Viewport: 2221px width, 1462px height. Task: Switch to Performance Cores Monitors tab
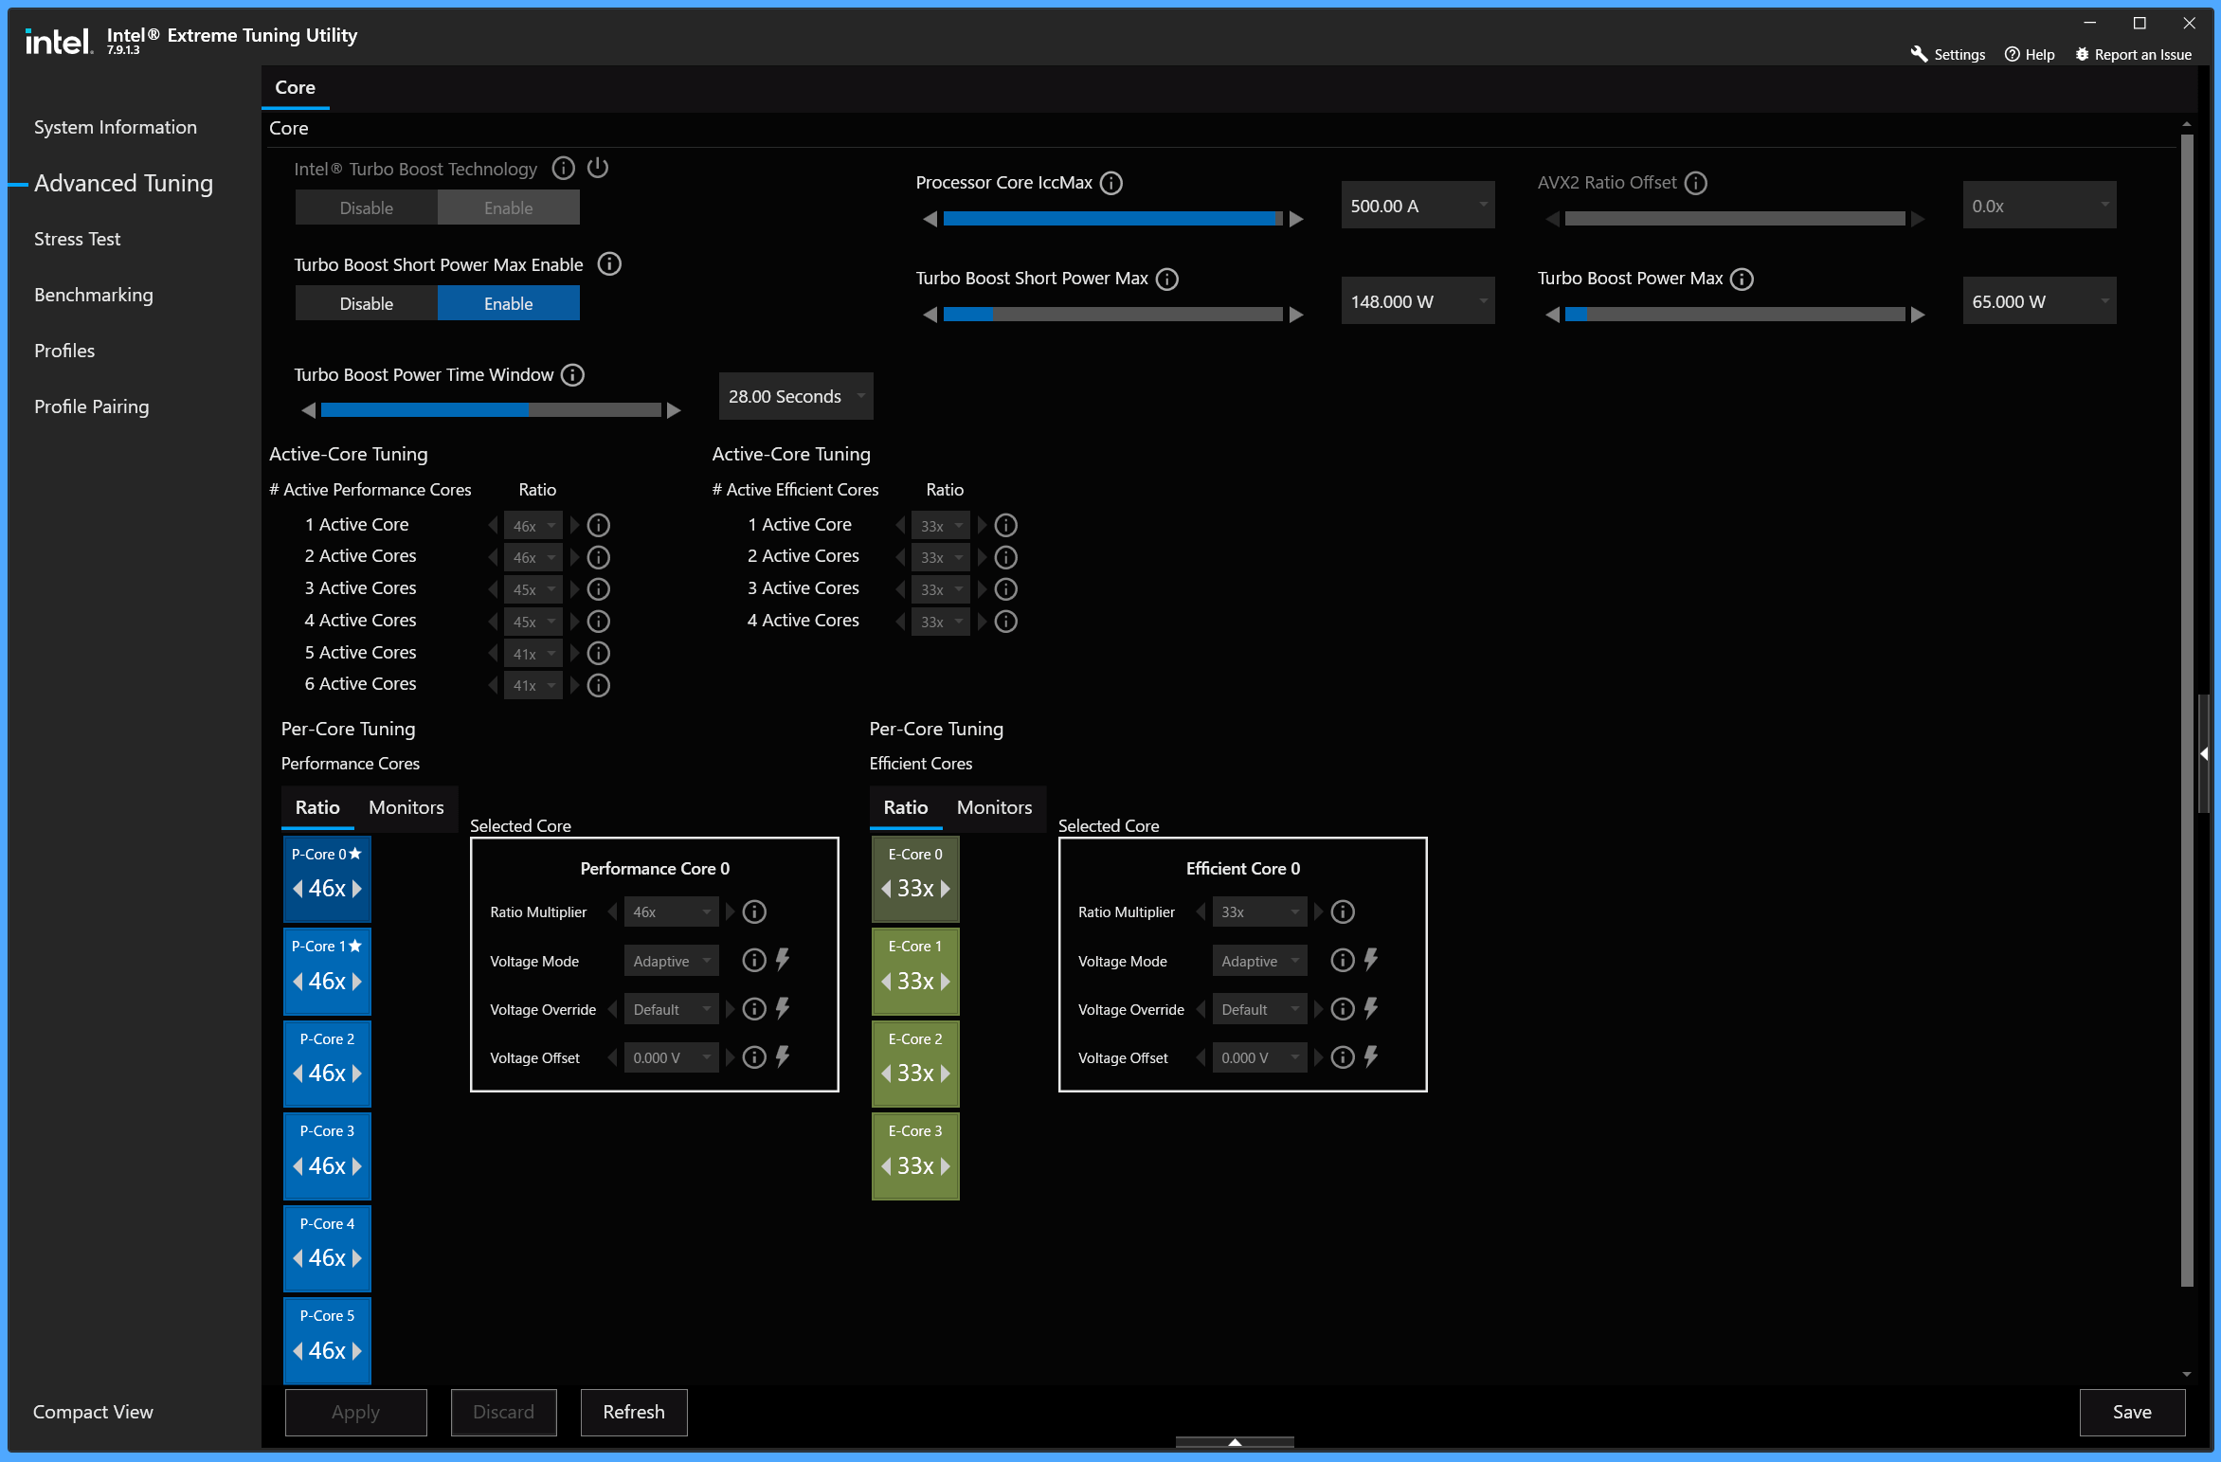point(406,807)
